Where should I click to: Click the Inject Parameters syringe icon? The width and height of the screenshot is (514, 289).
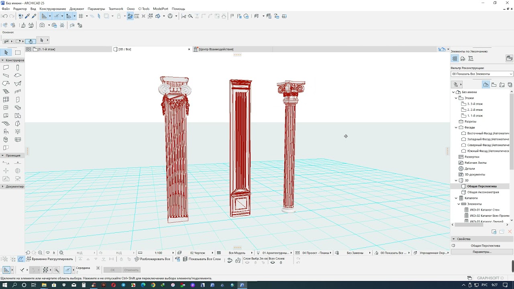click(x=34, y=16)
